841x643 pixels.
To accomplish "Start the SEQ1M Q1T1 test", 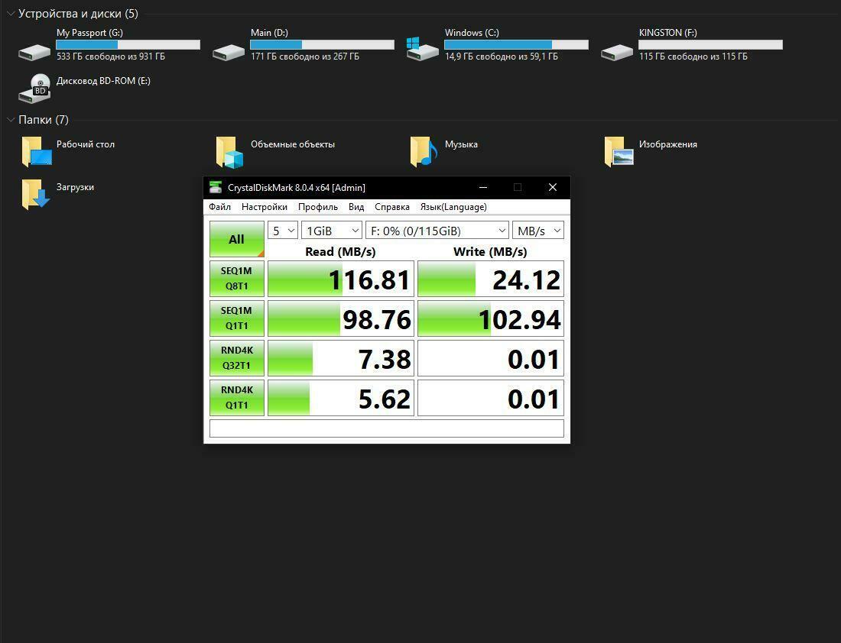I will pos(236,318).
